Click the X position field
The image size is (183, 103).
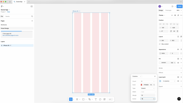coord(164,28)
